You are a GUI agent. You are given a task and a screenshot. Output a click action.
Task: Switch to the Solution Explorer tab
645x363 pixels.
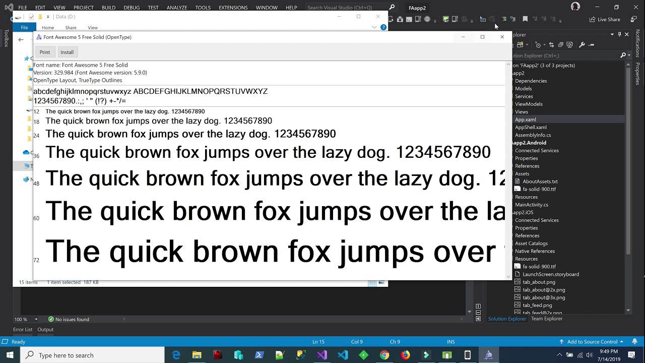507,319
